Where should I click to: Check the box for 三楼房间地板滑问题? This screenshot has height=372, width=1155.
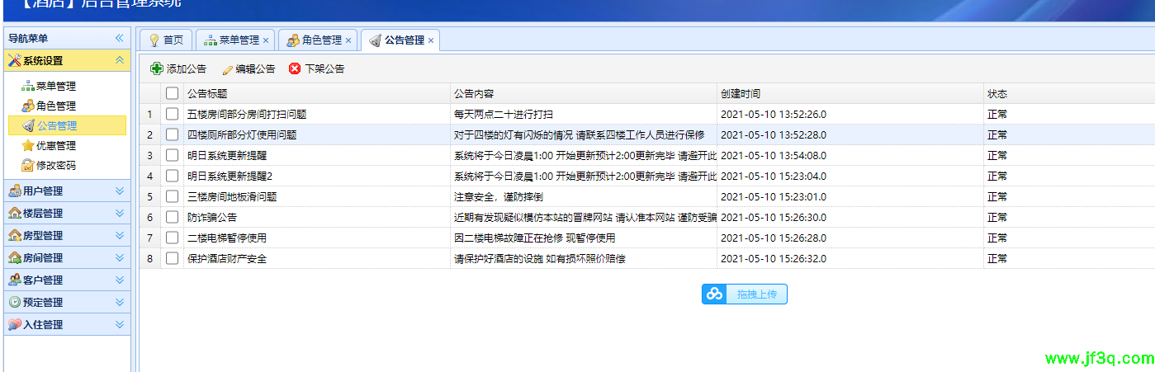tap(172, 196)
